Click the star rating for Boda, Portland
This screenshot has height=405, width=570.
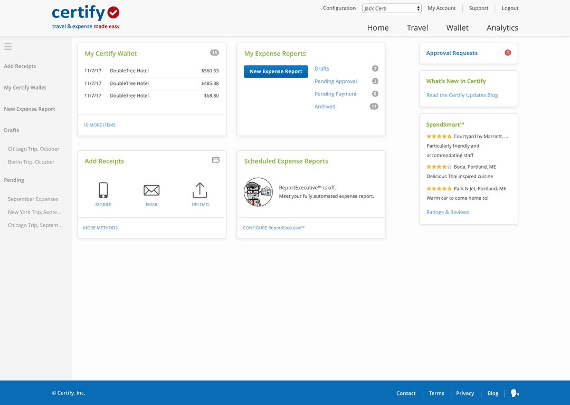tap(439, 167)
